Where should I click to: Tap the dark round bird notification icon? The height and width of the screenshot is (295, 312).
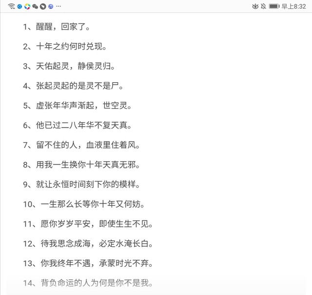43,6
